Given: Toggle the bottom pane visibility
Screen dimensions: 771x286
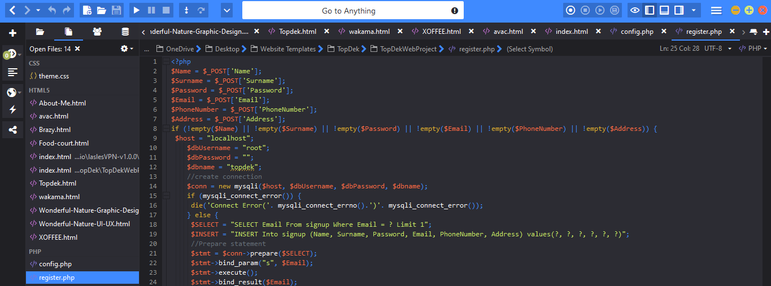Looking at the screenshot, I should (664, 10).
